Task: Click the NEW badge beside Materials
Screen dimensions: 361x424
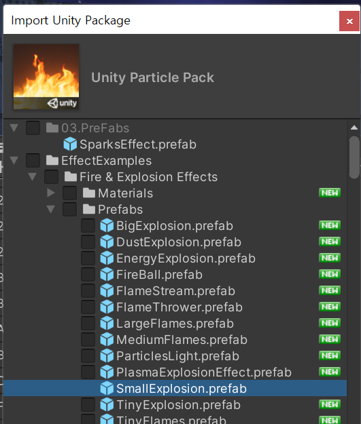Action: [x=330, y=193]
